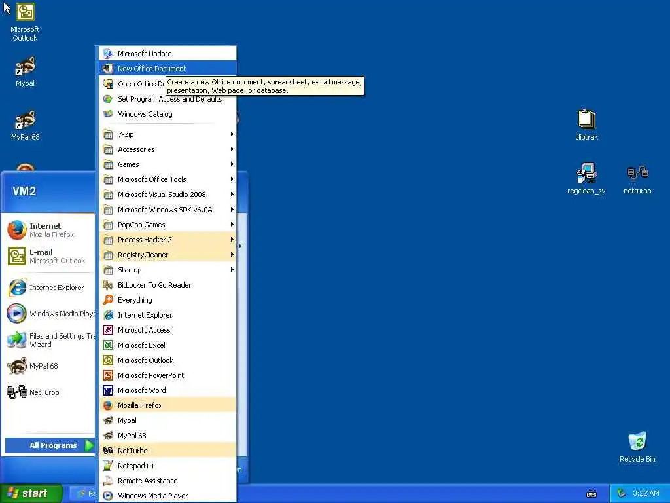This screenshot has height=503, width=670.
Task: Click Internet Explorer icon in Start menu left pane
Action: click(x=16, y=288)
